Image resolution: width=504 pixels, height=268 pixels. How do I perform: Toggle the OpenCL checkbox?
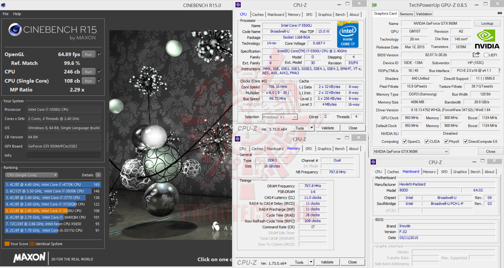pos(405,141)
